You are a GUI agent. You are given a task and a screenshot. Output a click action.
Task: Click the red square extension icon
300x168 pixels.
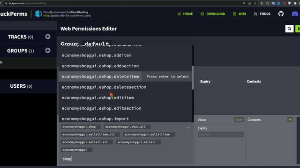coord(284,3)
